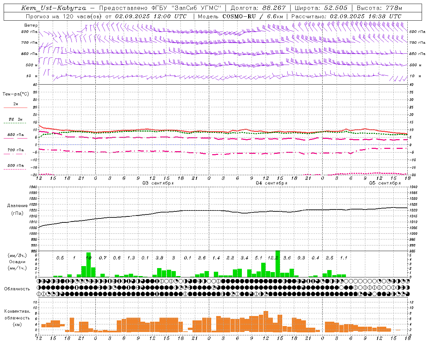Click the 2.6 precipitation total value

(202, 258)
